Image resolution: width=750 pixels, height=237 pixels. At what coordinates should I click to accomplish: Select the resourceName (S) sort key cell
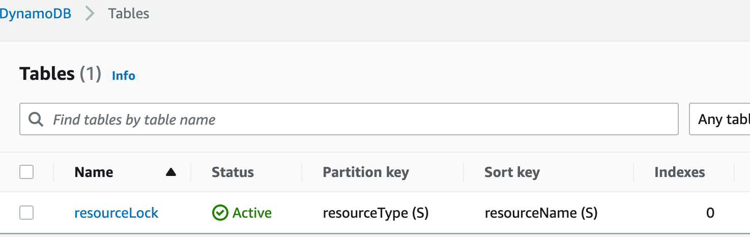coord(541,213)
